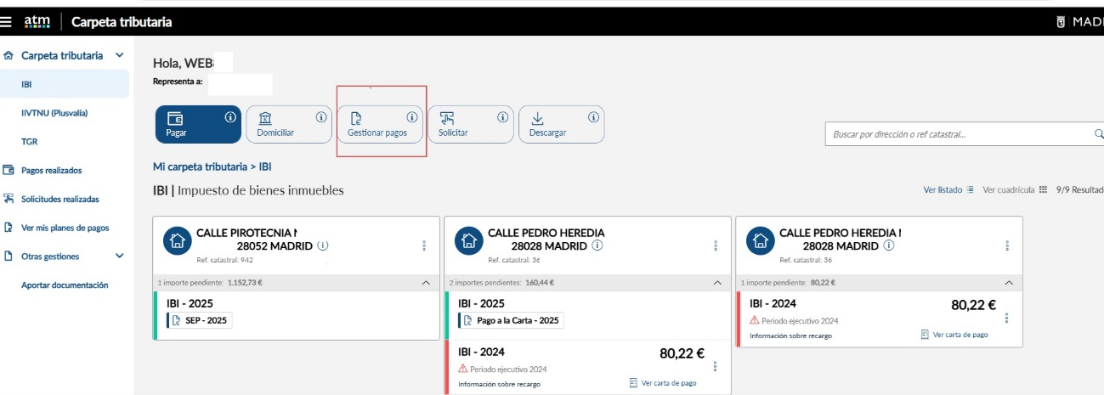Click the address search input field
Viewport: 1104px width, 395px height.
click(x=956, y=134)
